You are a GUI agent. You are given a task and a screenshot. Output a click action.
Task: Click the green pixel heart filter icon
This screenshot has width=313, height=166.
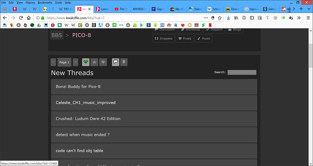tap(86, 62)
